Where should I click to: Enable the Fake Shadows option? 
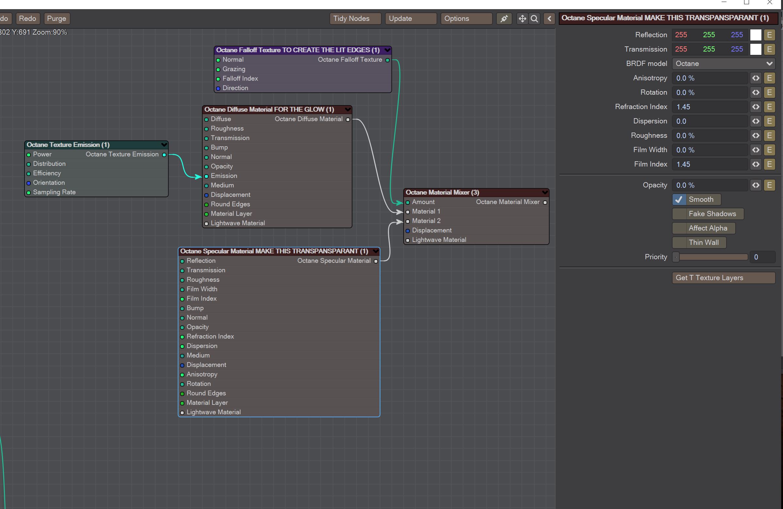[x=679, y=214]
